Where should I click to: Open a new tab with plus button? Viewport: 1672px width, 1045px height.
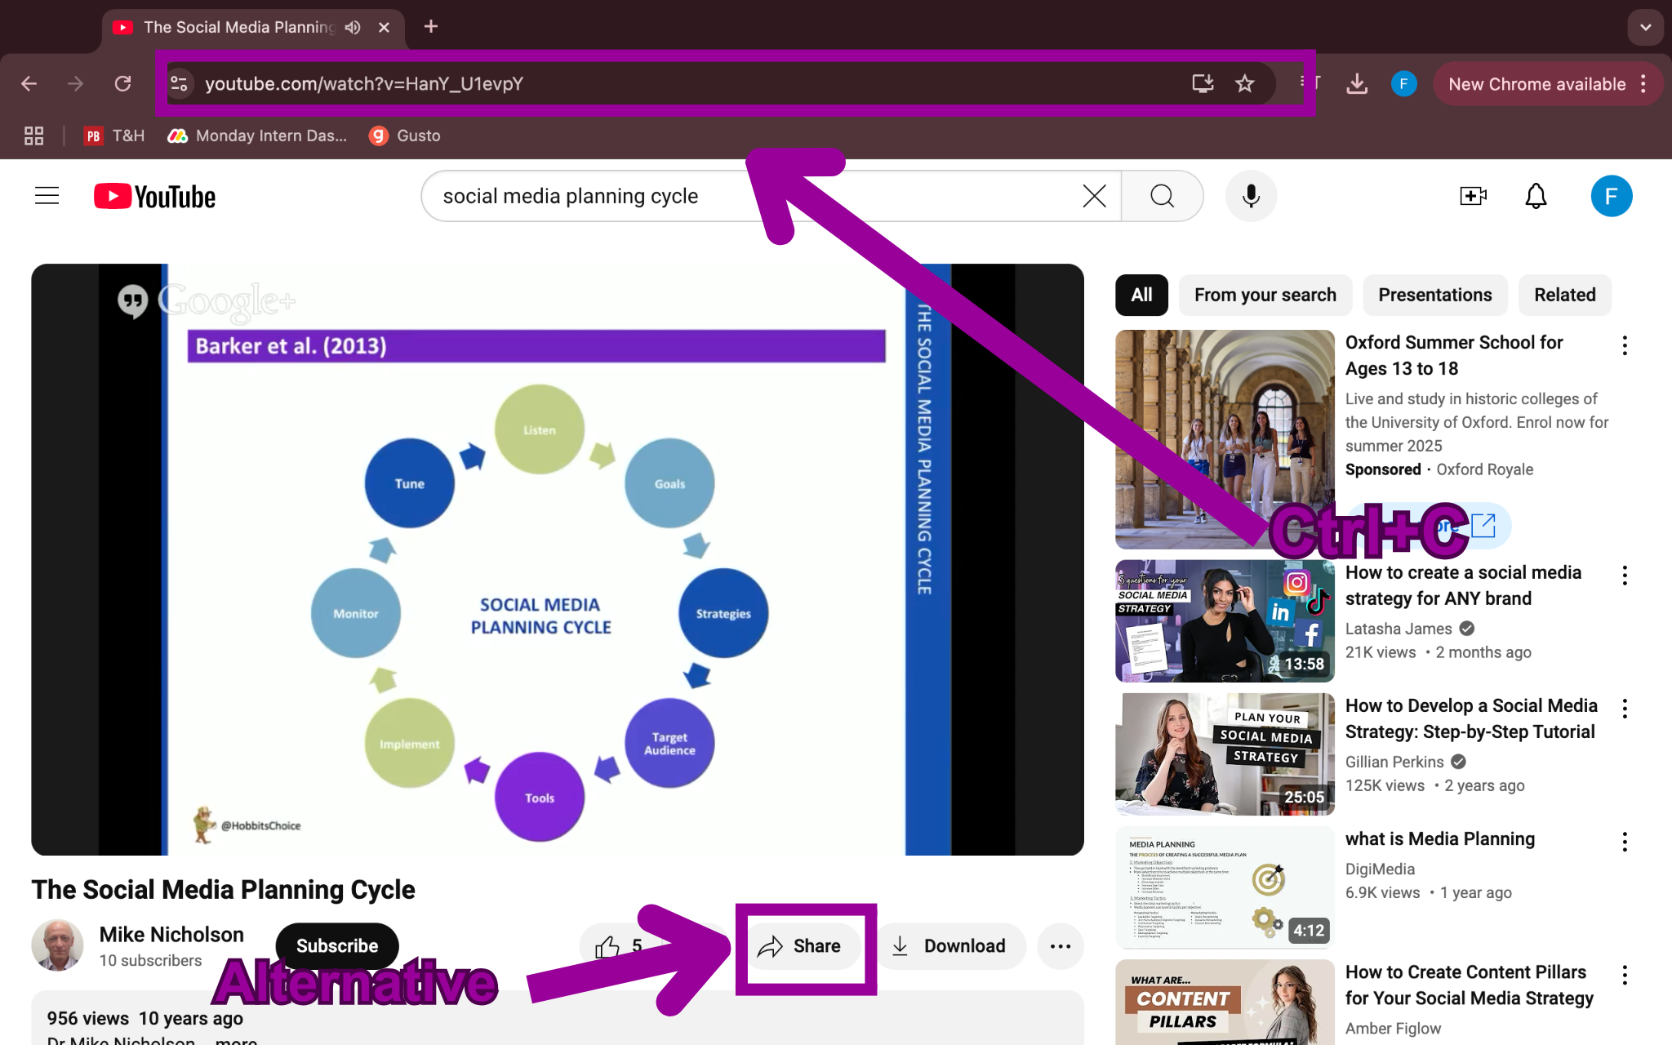click(431, 27)
